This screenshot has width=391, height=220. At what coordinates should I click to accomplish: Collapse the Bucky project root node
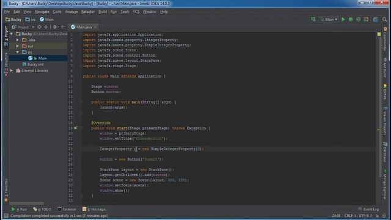coord(12,34)
